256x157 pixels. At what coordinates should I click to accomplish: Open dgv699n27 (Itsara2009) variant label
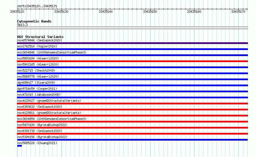[36, 83]
